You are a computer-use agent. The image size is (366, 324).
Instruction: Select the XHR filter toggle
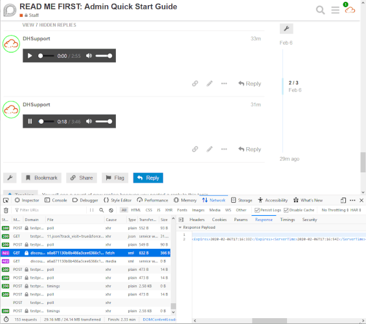[168, 210]
